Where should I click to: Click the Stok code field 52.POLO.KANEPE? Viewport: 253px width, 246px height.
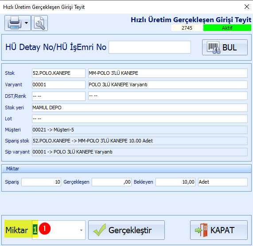(x=58, y=73)
